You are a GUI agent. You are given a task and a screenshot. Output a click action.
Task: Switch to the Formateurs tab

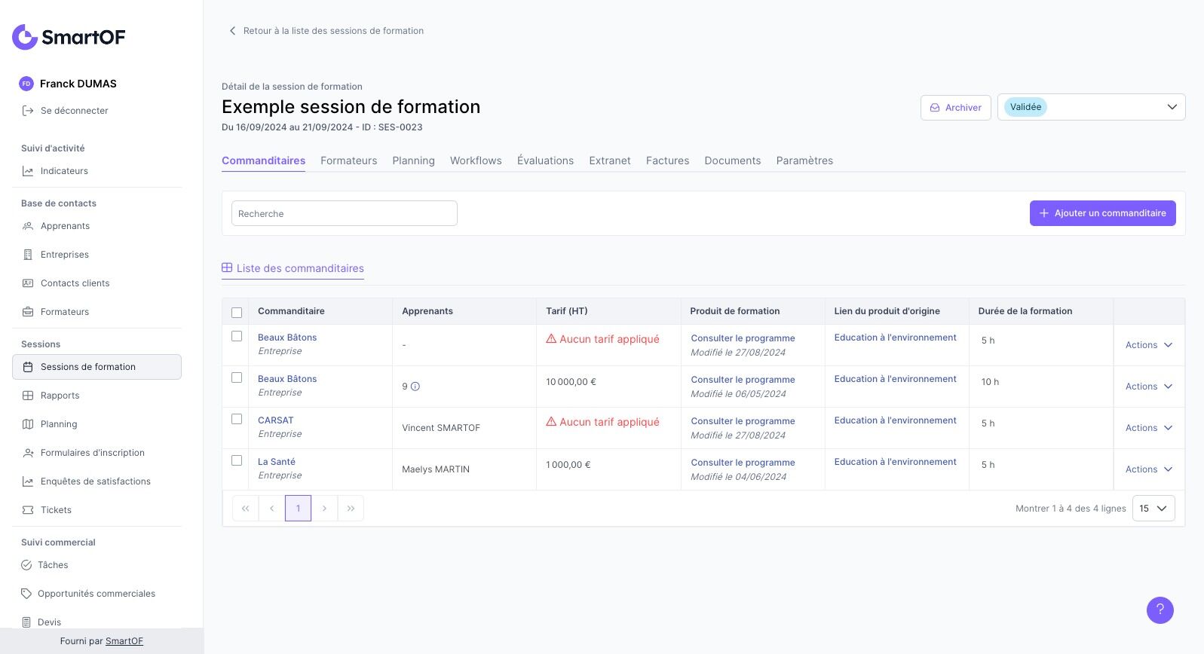(x=348, y=160)
